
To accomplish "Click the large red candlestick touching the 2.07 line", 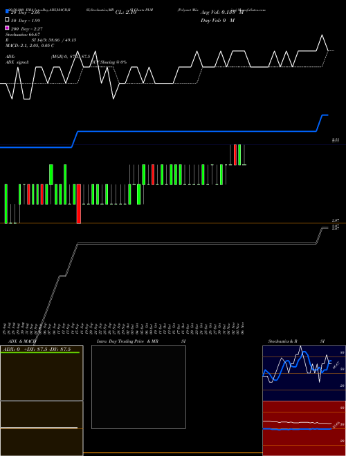I will click(79, 204).
